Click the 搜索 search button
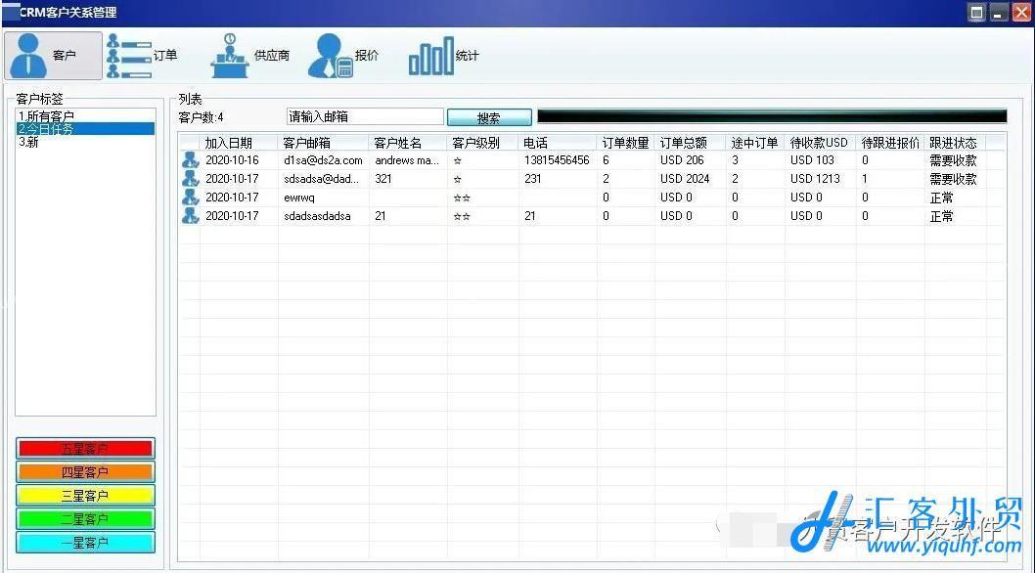The height and width of the screenshot is (573, 1035). click(489, 118)
